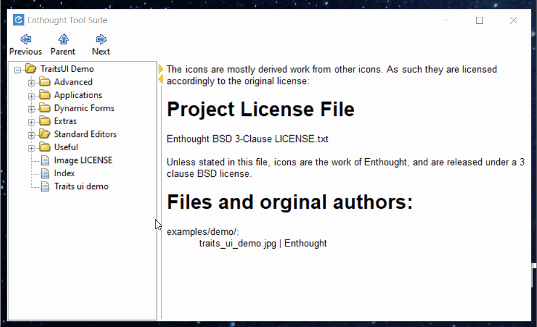Select the Useful tree label

point(66,147)
